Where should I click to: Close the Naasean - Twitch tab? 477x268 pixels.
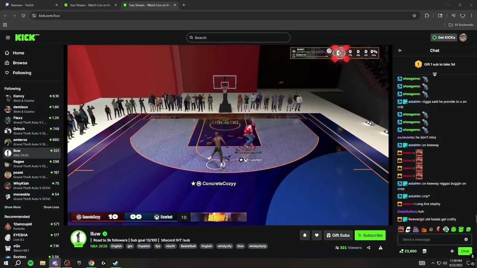57,5
